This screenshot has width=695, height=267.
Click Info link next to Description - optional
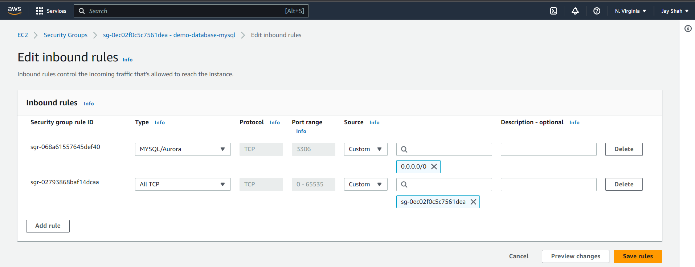click(574, 122)
